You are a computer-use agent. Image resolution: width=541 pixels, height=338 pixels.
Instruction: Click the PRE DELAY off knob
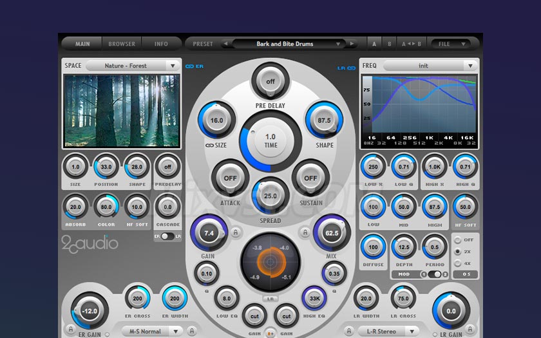(270, 81)
